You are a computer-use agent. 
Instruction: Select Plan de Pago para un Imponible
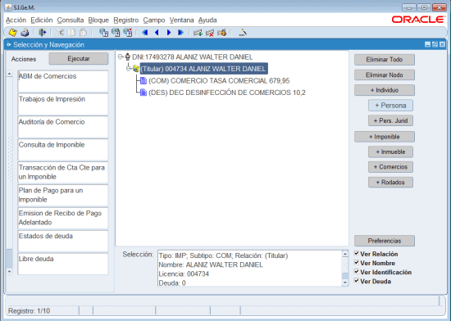click(x=62, y=195)
